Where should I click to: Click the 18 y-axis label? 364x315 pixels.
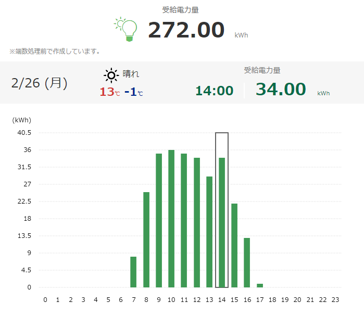tap(28, 219)
